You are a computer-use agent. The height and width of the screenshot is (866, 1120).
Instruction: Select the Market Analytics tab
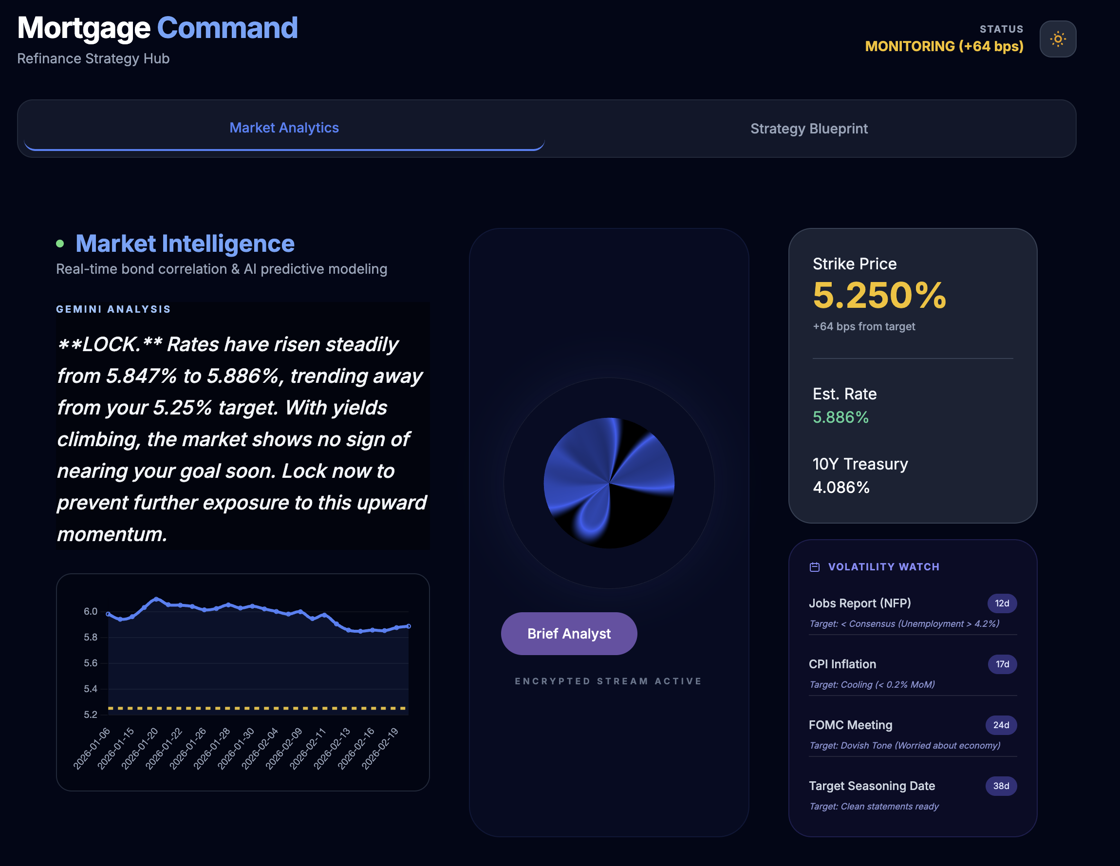tap(284, 128)
